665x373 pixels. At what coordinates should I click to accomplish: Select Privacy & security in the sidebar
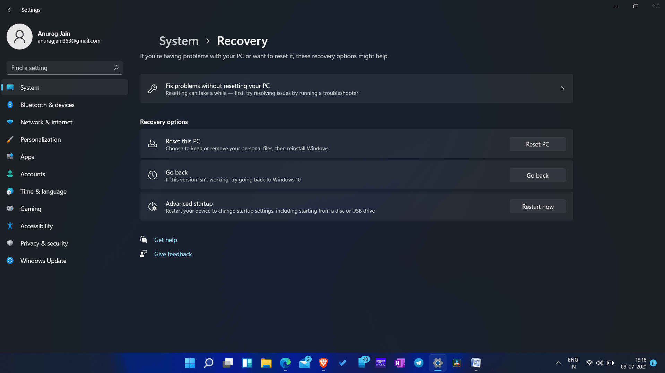click(x=44, y=243)
